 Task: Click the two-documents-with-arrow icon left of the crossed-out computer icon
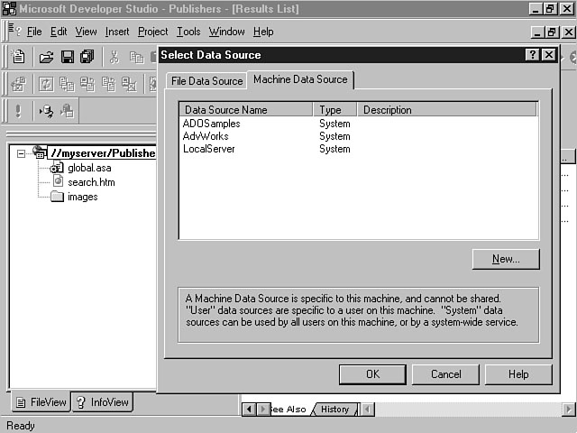coord(108,84)
